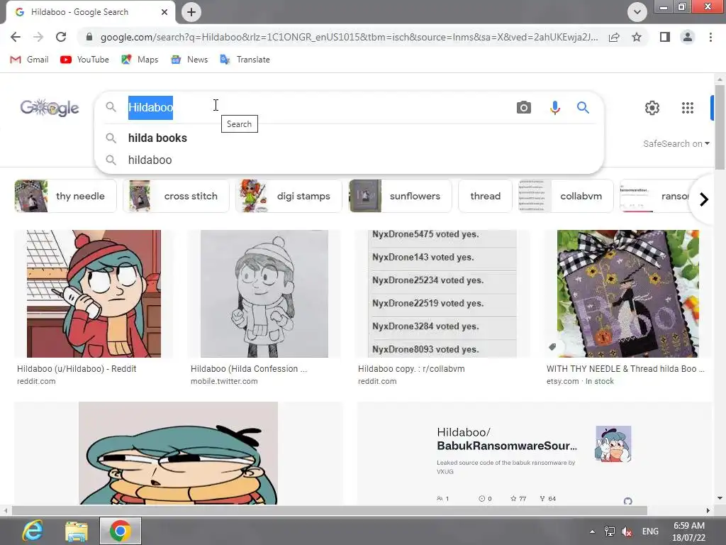The width and height of the screenshot is (726, 545).
Task: Open File Explorer from taskbar
Action: pos(77,531)
